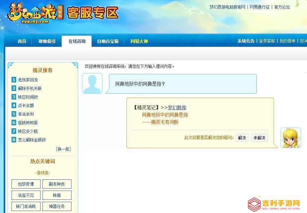Click the 如梦奇谭 keyword button
307x213 pixels.
26,184
